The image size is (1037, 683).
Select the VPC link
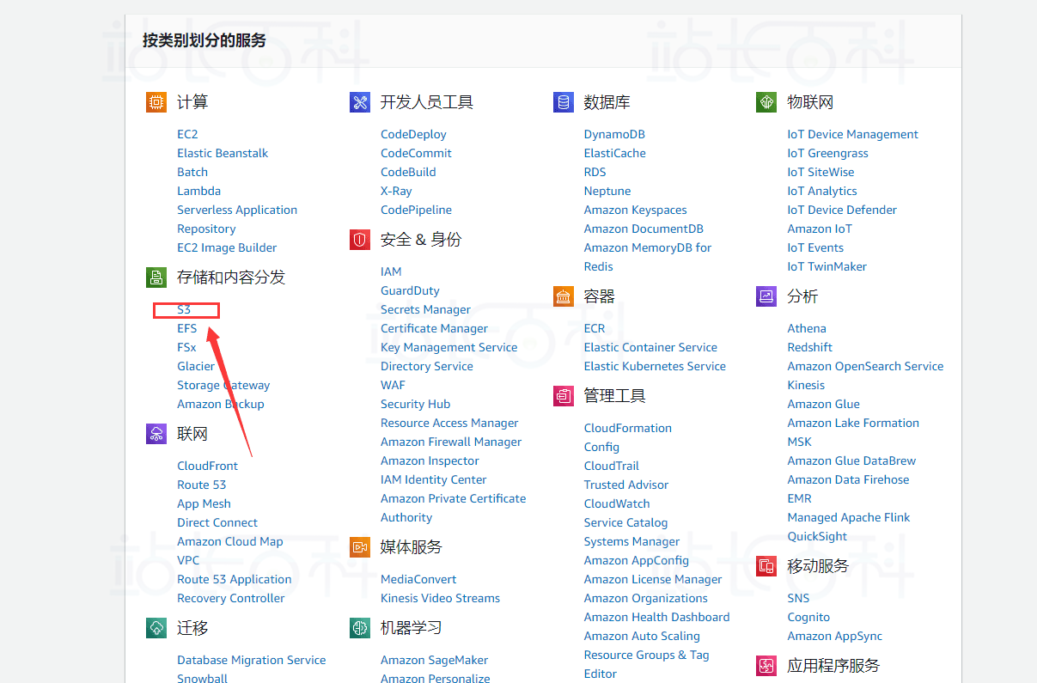188,560
